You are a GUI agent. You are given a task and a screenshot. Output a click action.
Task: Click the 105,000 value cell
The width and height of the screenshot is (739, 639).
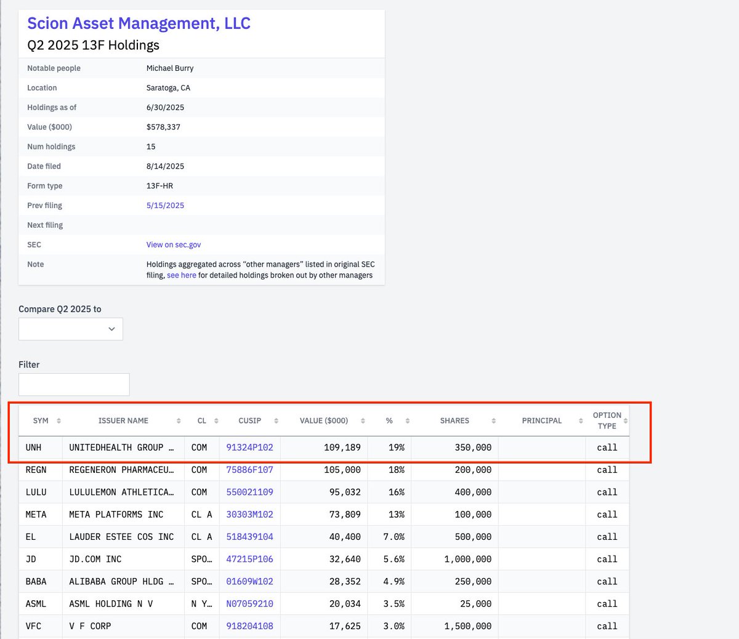(x=324, y=470)
